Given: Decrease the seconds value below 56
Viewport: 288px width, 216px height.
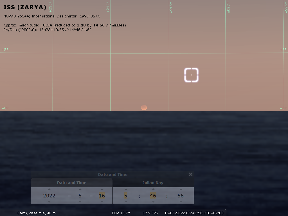Looking at the screenshot, I should [x=181, y=202].
